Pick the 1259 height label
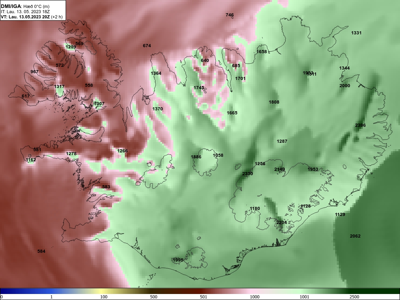Viewport: 400px width, 300px height. pyautogui.click(x=71, y=47)
